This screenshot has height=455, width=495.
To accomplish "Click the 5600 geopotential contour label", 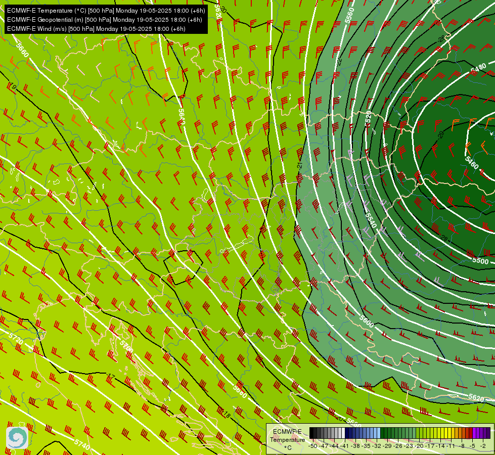I will (x=367, y=321).
